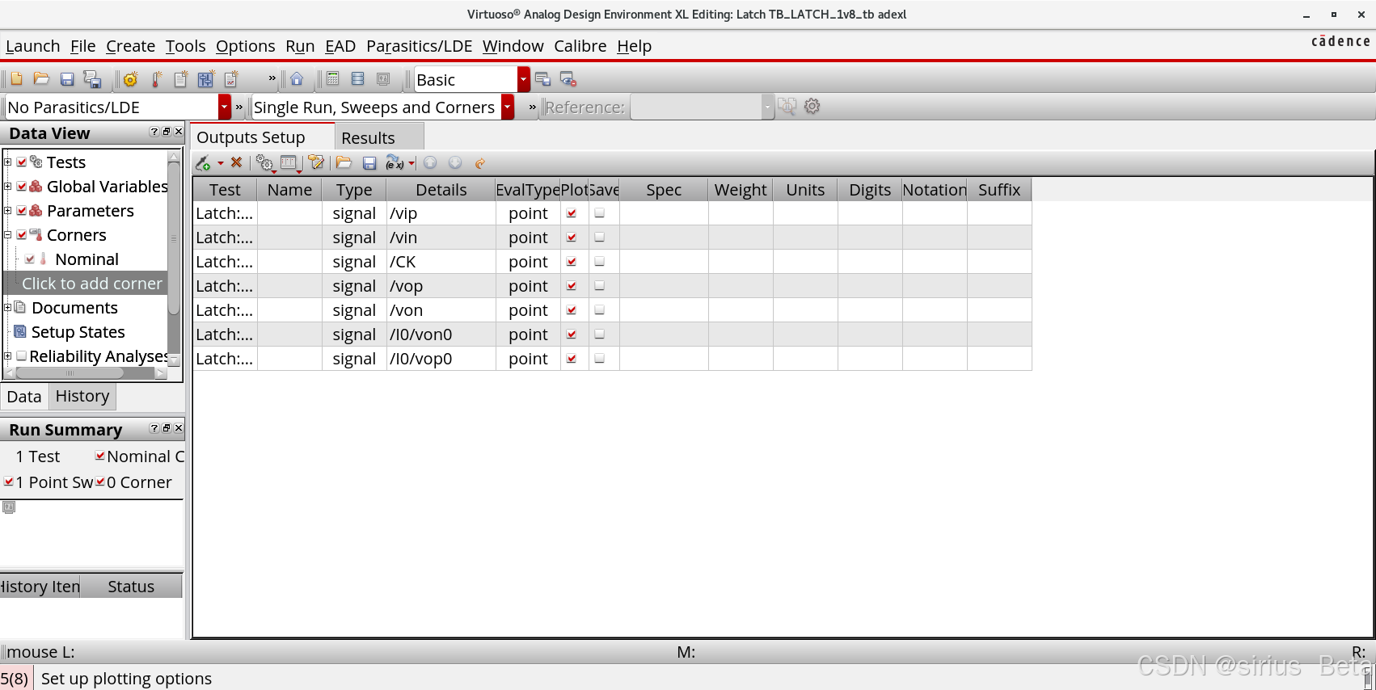Image resolution: width=1376 pixels, height=690 pixels.
Task: Click the Status column header in history
Action: point(131,587)
